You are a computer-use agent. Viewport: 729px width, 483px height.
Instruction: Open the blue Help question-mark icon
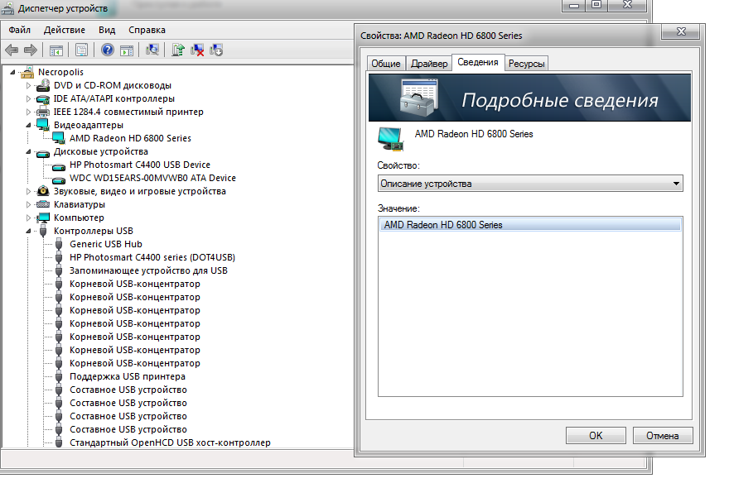[x=108, y=50]
